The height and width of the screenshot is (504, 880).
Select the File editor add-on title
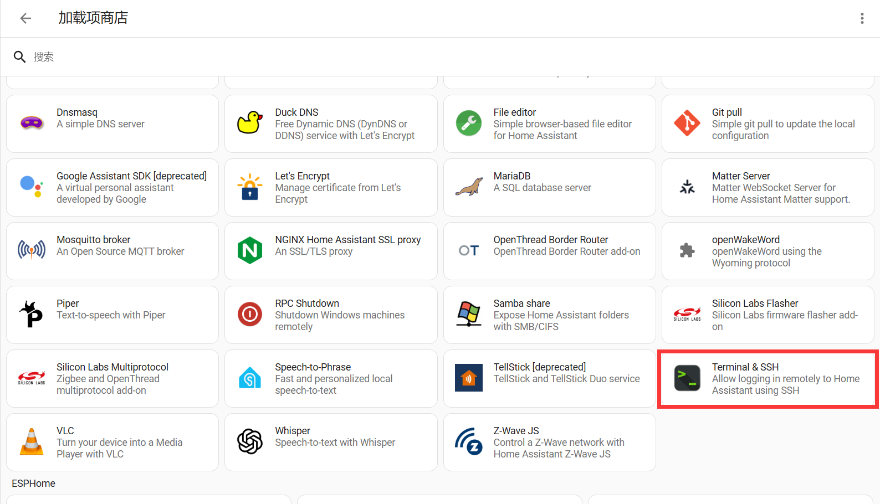(x=515, y=112)
